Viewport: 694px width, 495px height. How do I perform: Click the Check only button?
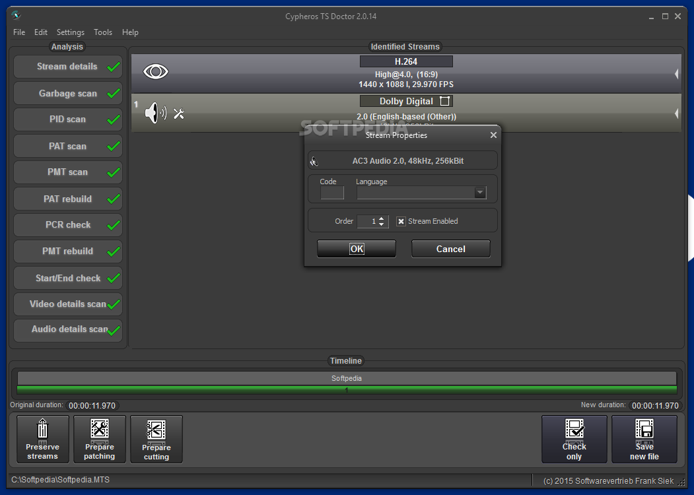[574, 440]
